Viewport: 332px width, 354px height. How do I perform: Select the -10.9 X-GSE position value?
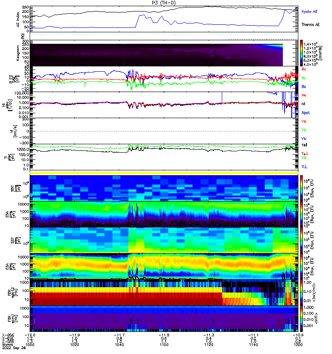pos(298,335)
